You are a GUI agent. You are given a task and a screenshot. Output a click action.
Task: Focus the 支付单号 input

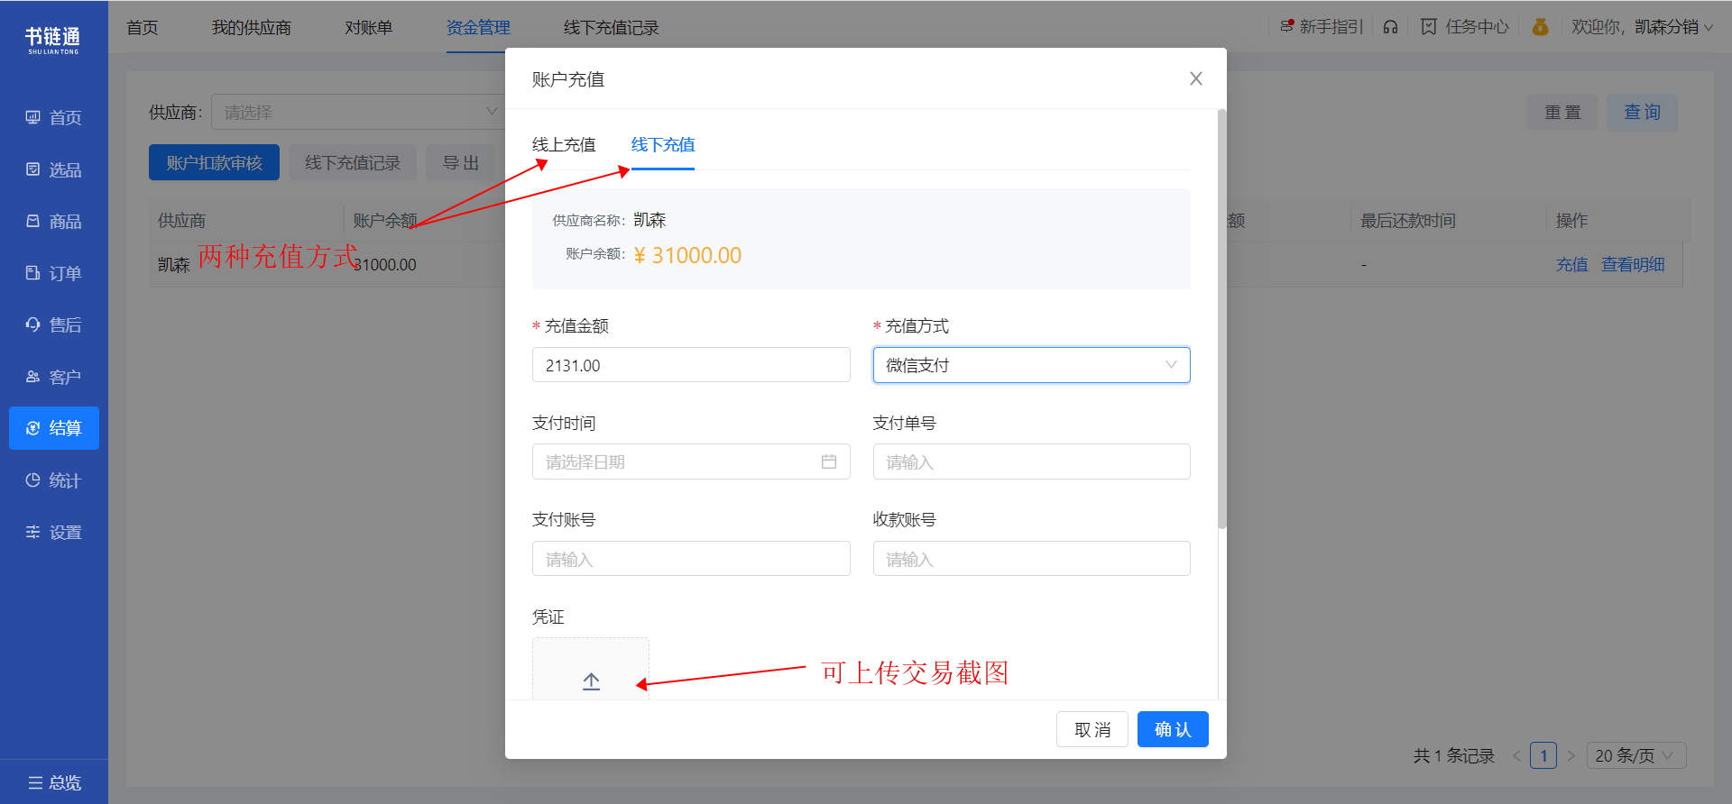(1031, 461)
